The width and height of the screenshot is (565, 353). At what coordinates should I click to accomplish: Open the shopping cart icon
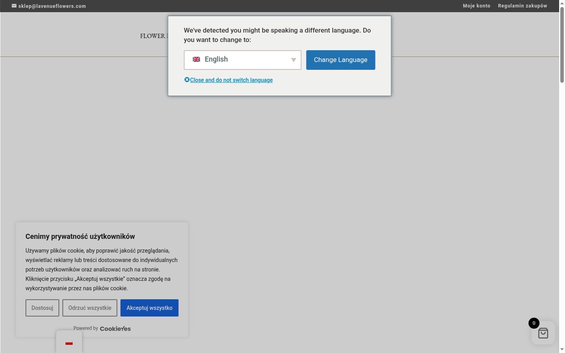pos(543,333)
